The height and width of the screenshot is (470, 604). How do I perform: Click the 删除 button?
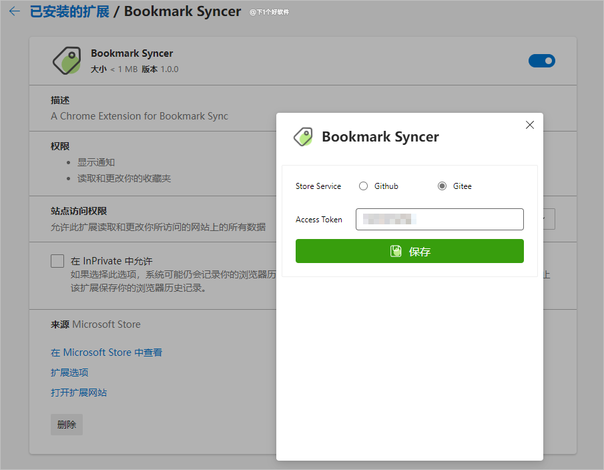[x=67, y=425]
